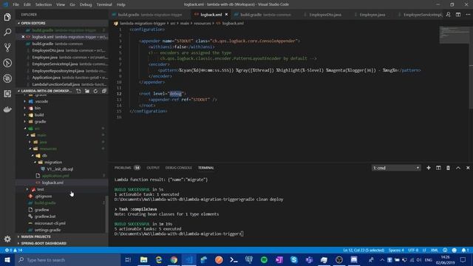Refresh the explorer tree
The width and height of the screenshot is (473, 266).
click(x=95, y=91)
